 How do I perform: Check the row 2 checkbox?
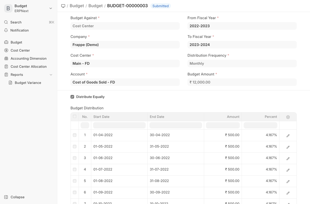[x=75, y=147]
